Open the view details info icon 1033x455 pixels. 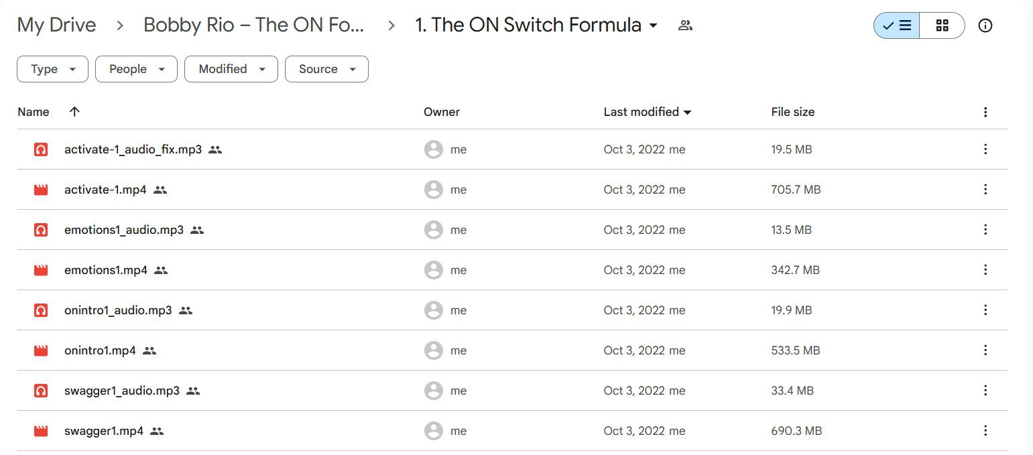click(985, 25)
